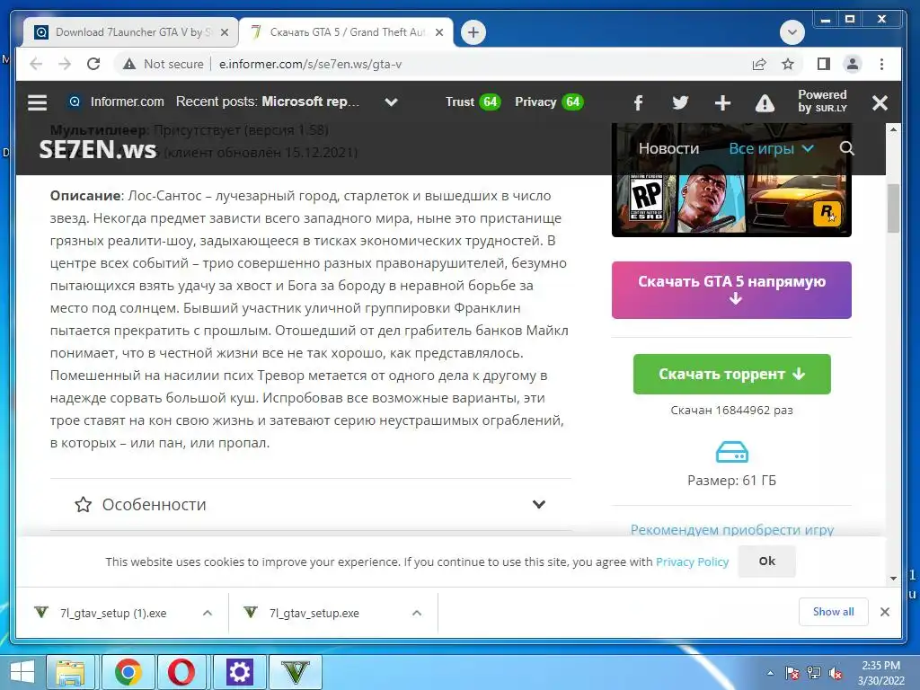Share the page on Facebook
Viewport: 920px width, 690px height.
click(639, 103)
